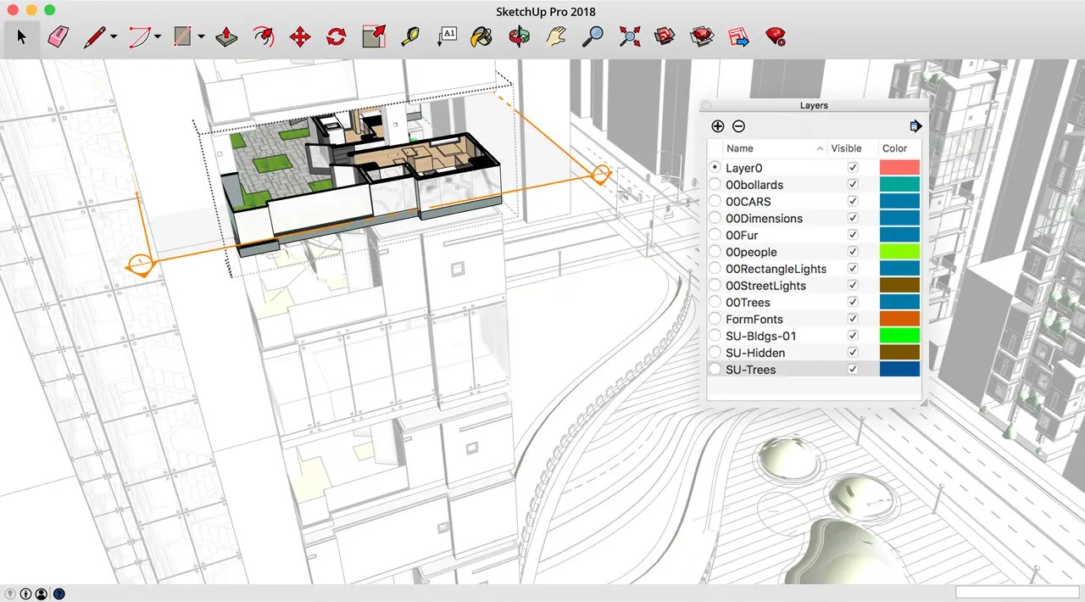Select the Pan tool

coord(554,36)
